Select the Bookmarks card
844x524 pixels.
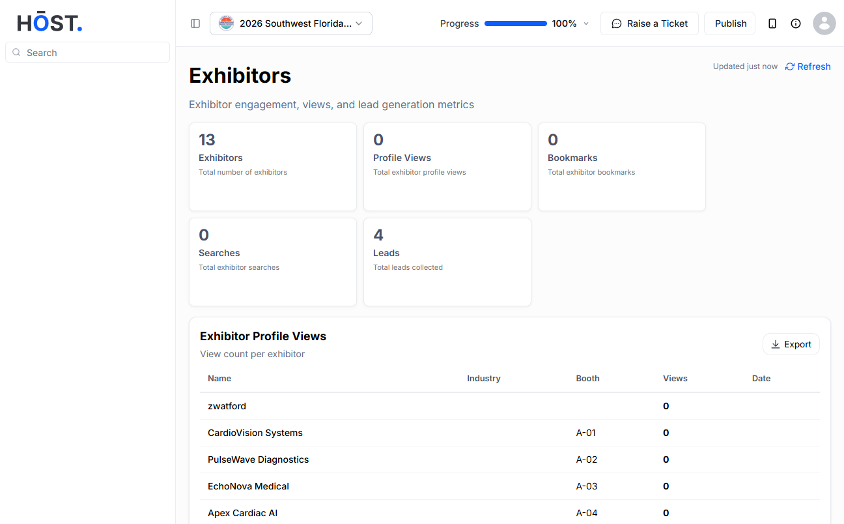pos(622,167)
